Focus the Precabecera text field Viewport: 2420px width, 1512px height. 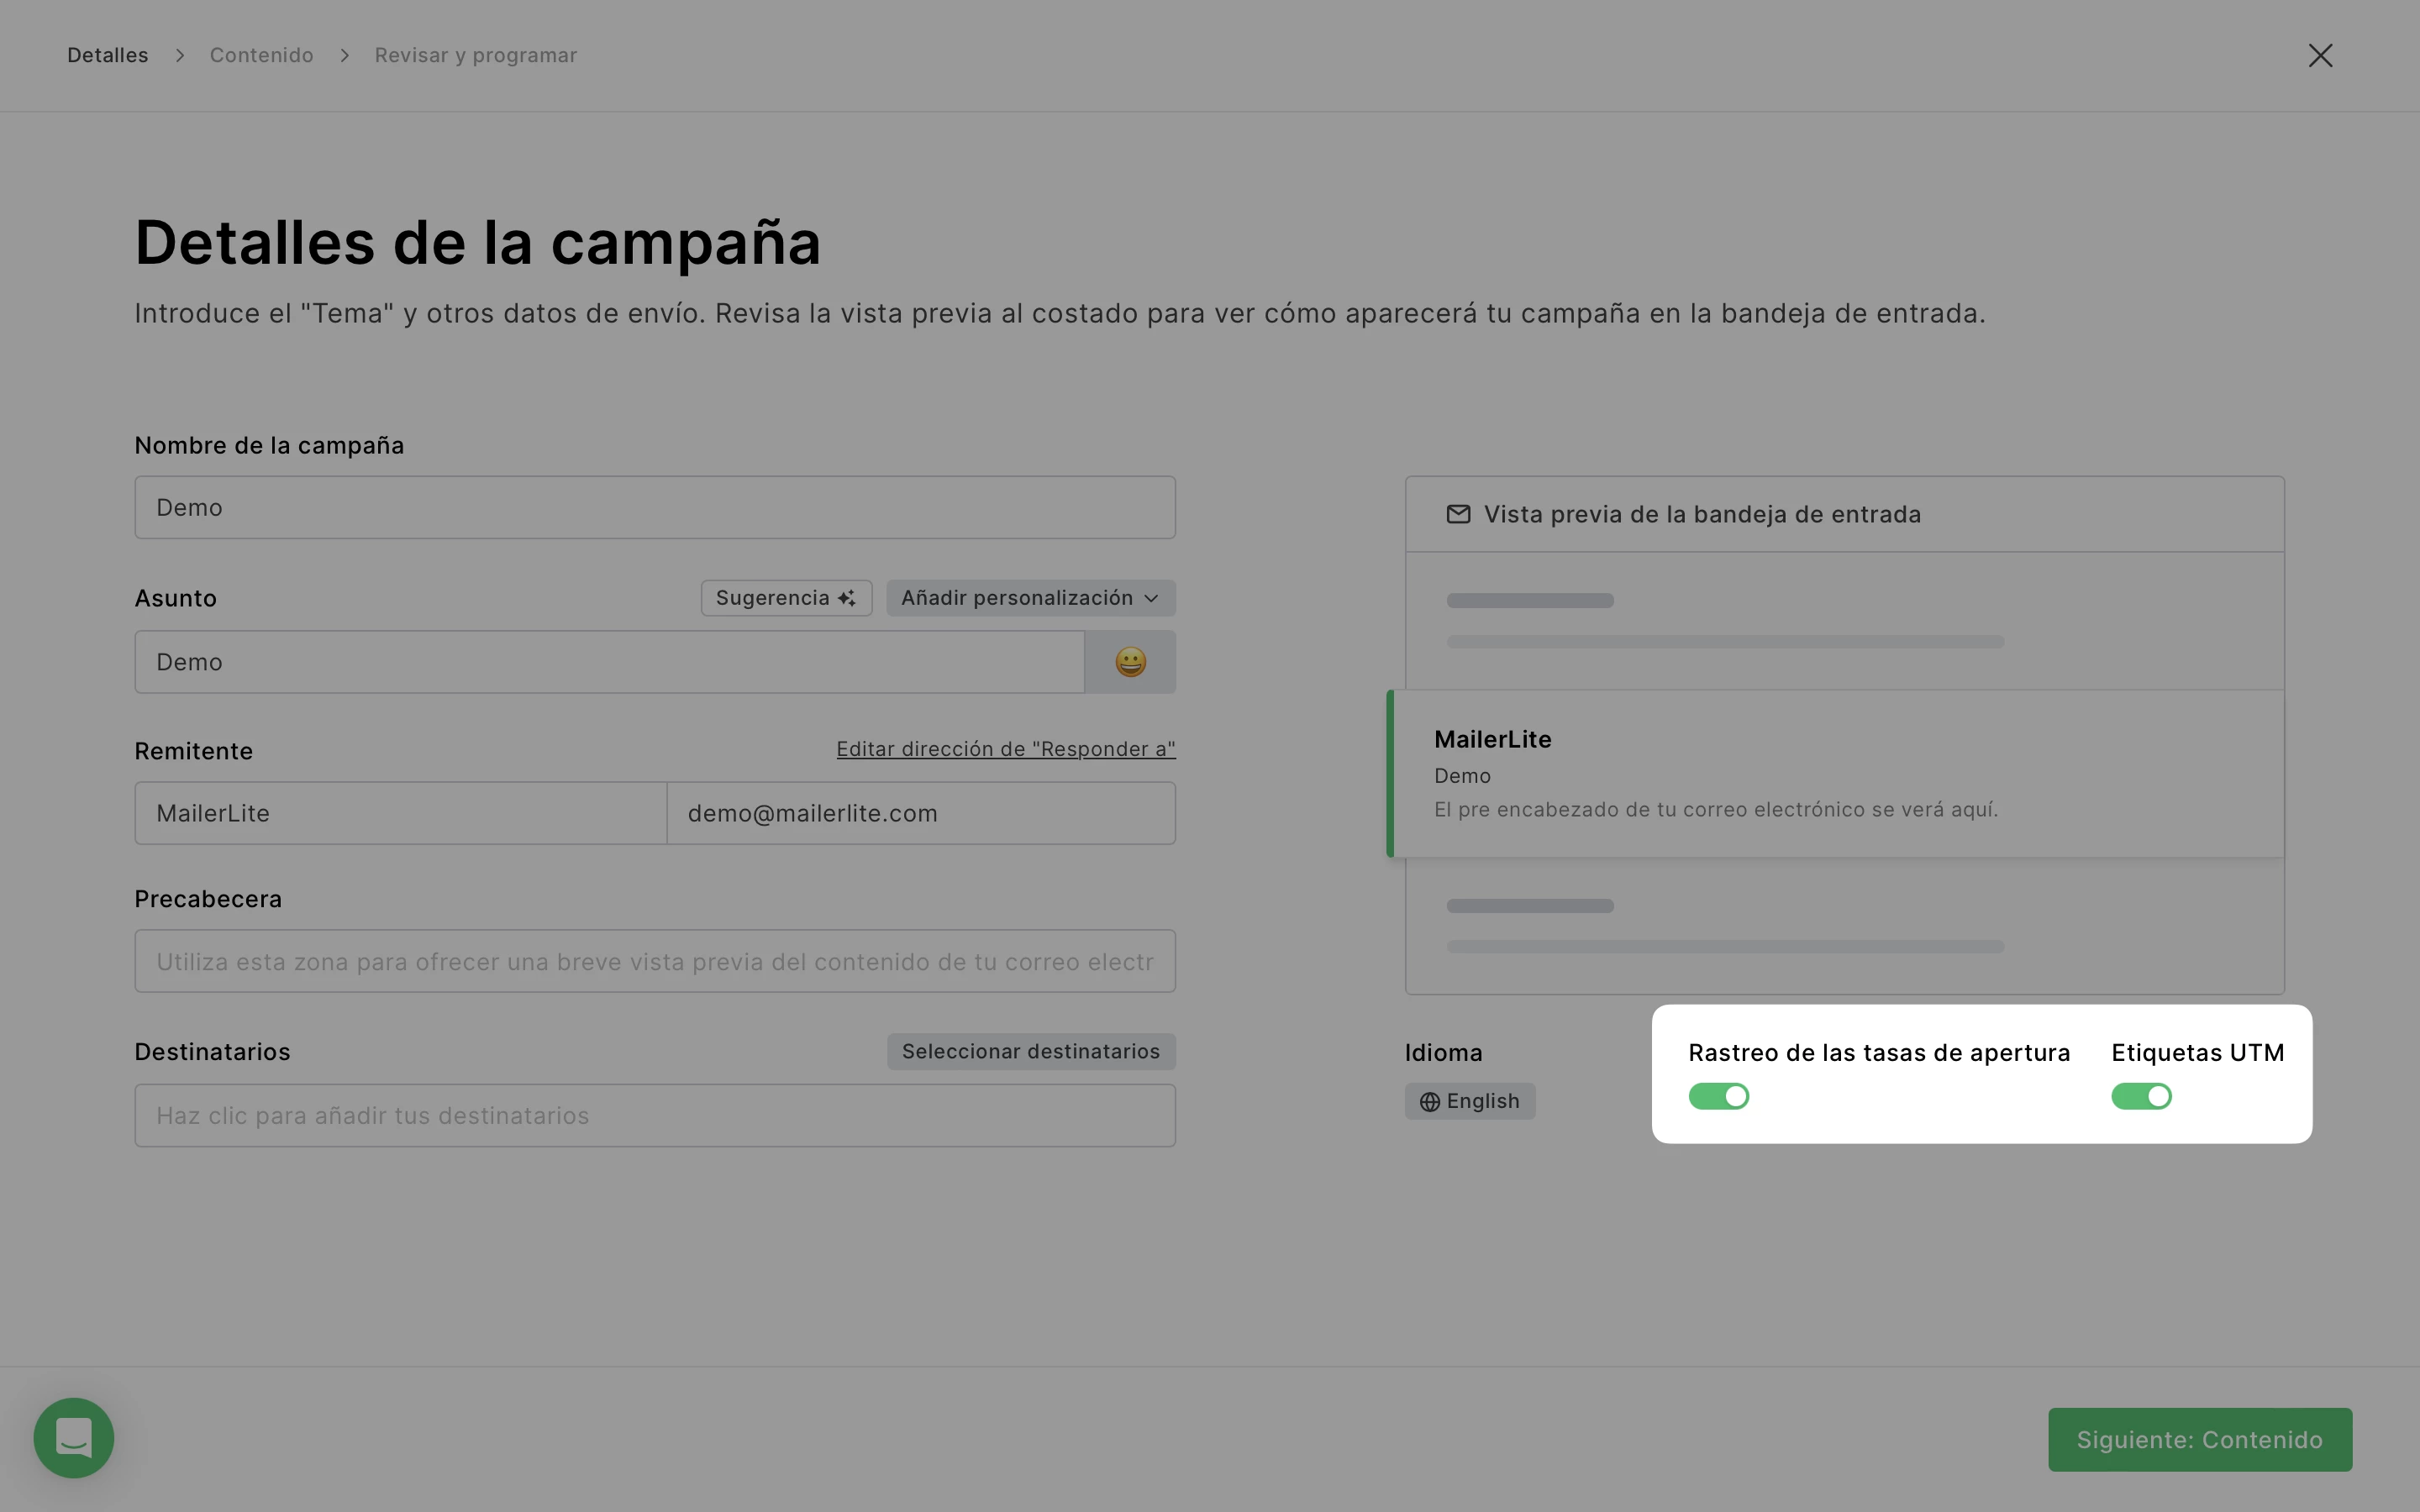[655, 962]
